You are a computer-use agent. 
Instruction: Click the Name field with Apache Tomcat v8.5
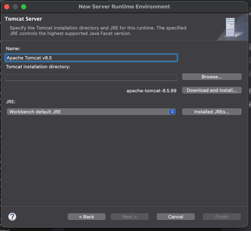point(91,58)
